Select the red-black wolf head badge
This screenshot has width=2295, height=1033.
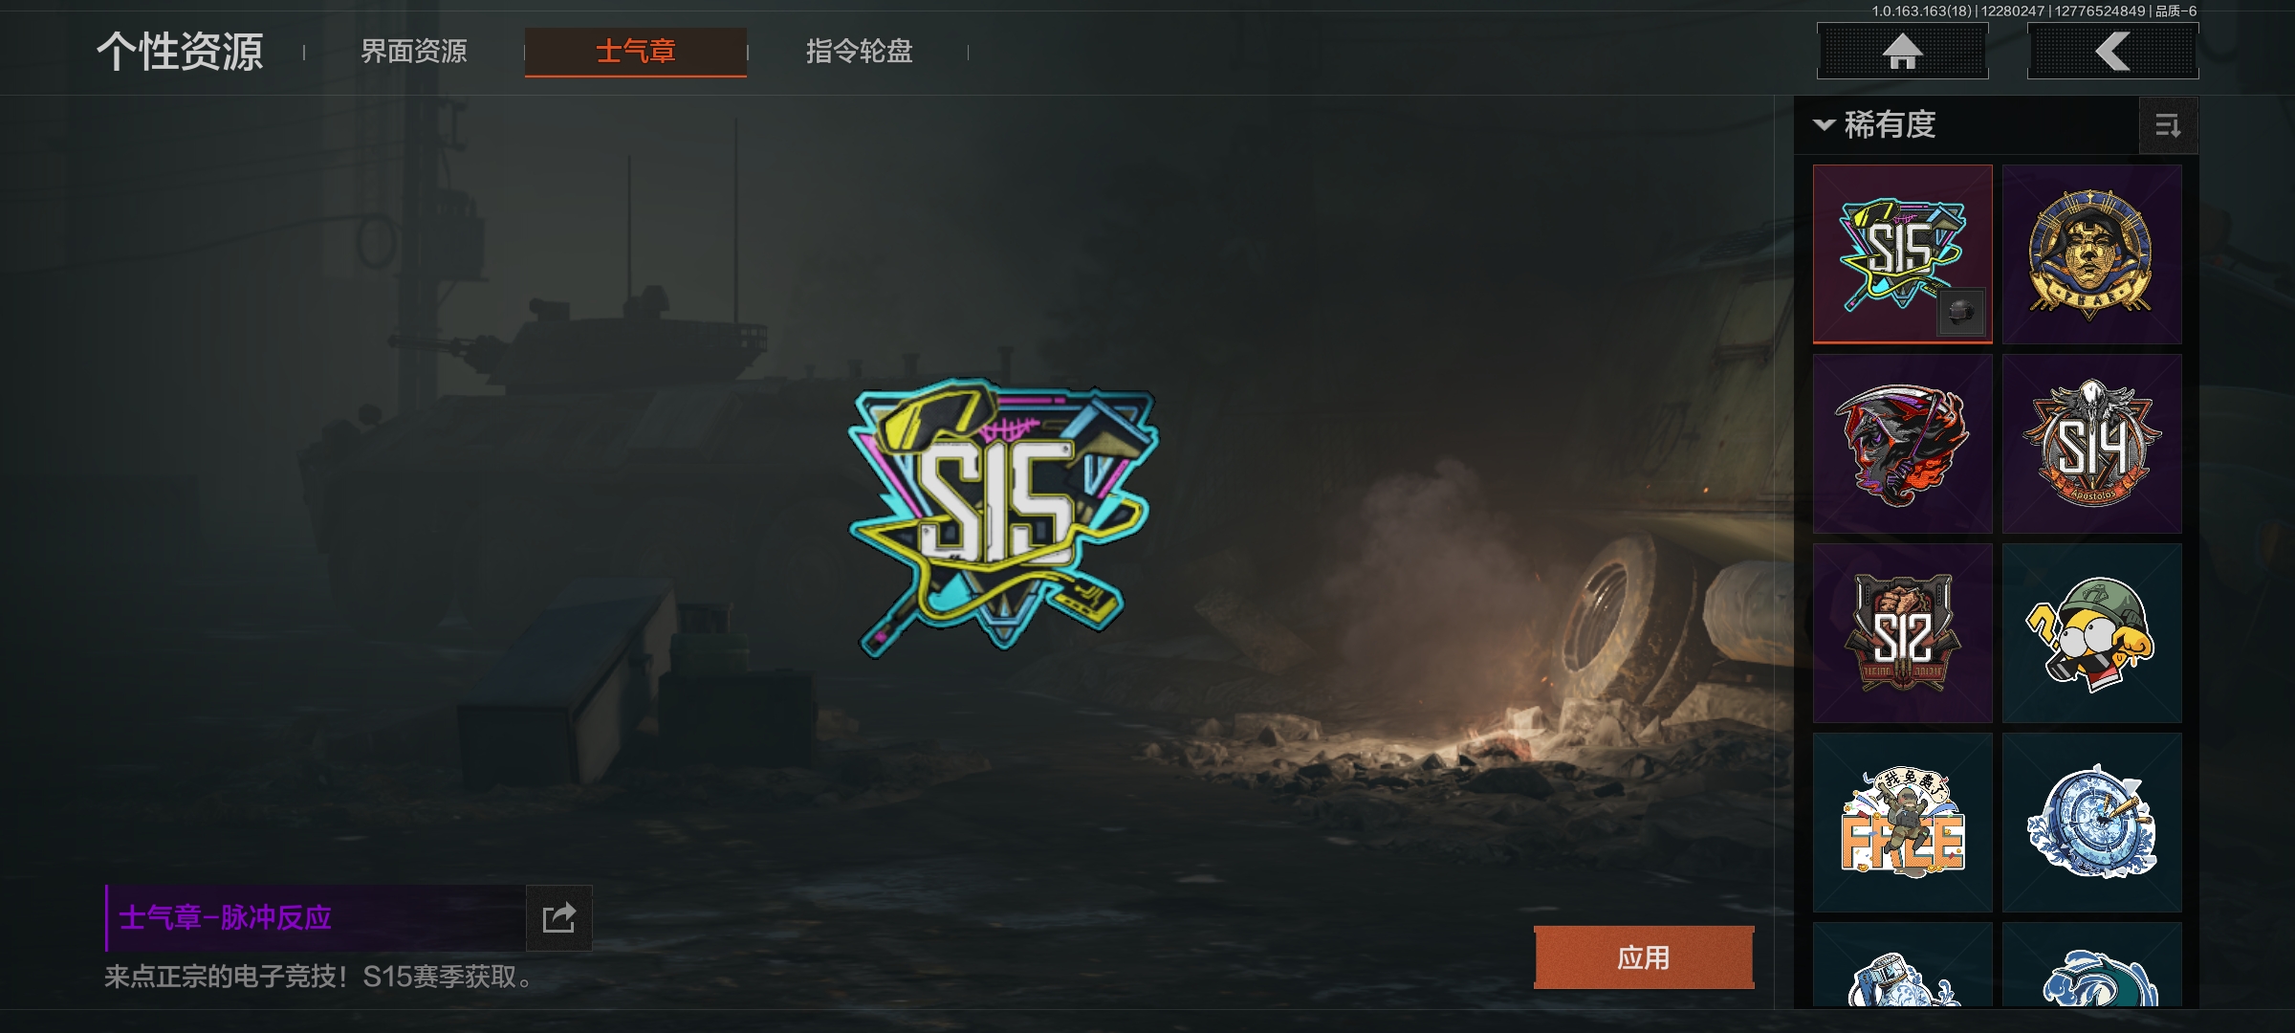coord(1902,444)
